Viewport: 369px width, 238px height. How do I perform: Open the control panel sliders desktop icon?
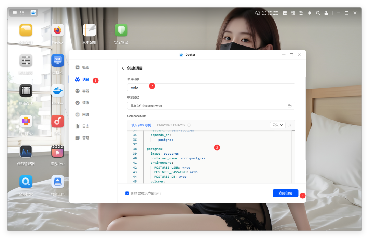click(x=26, y=61)
